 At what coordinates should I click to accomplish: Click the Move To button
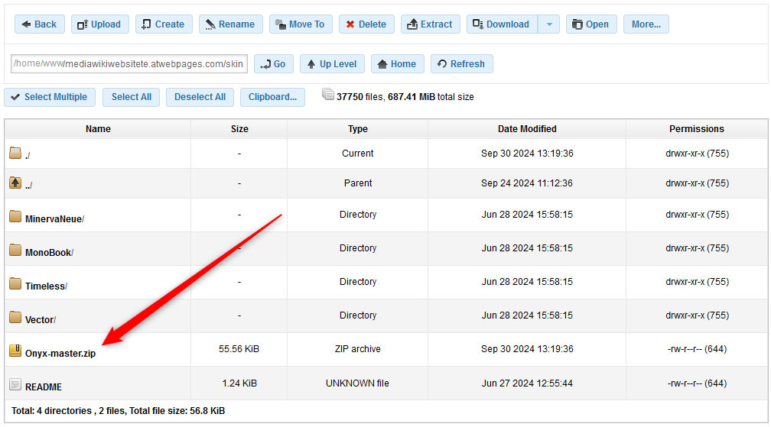[x=301, y=24]
